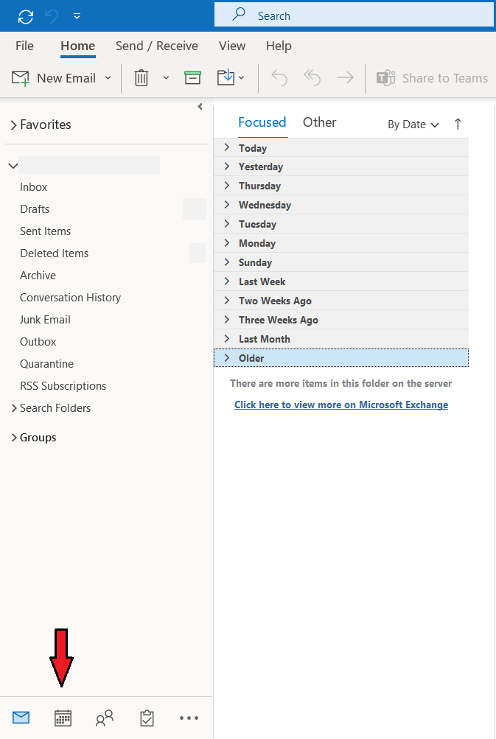
Task: Open the Calendar view icon
Action: pos(63,718)
